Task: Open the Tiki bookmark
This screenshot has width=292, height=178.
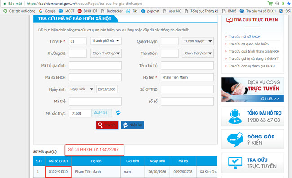Action: [132, 11]
